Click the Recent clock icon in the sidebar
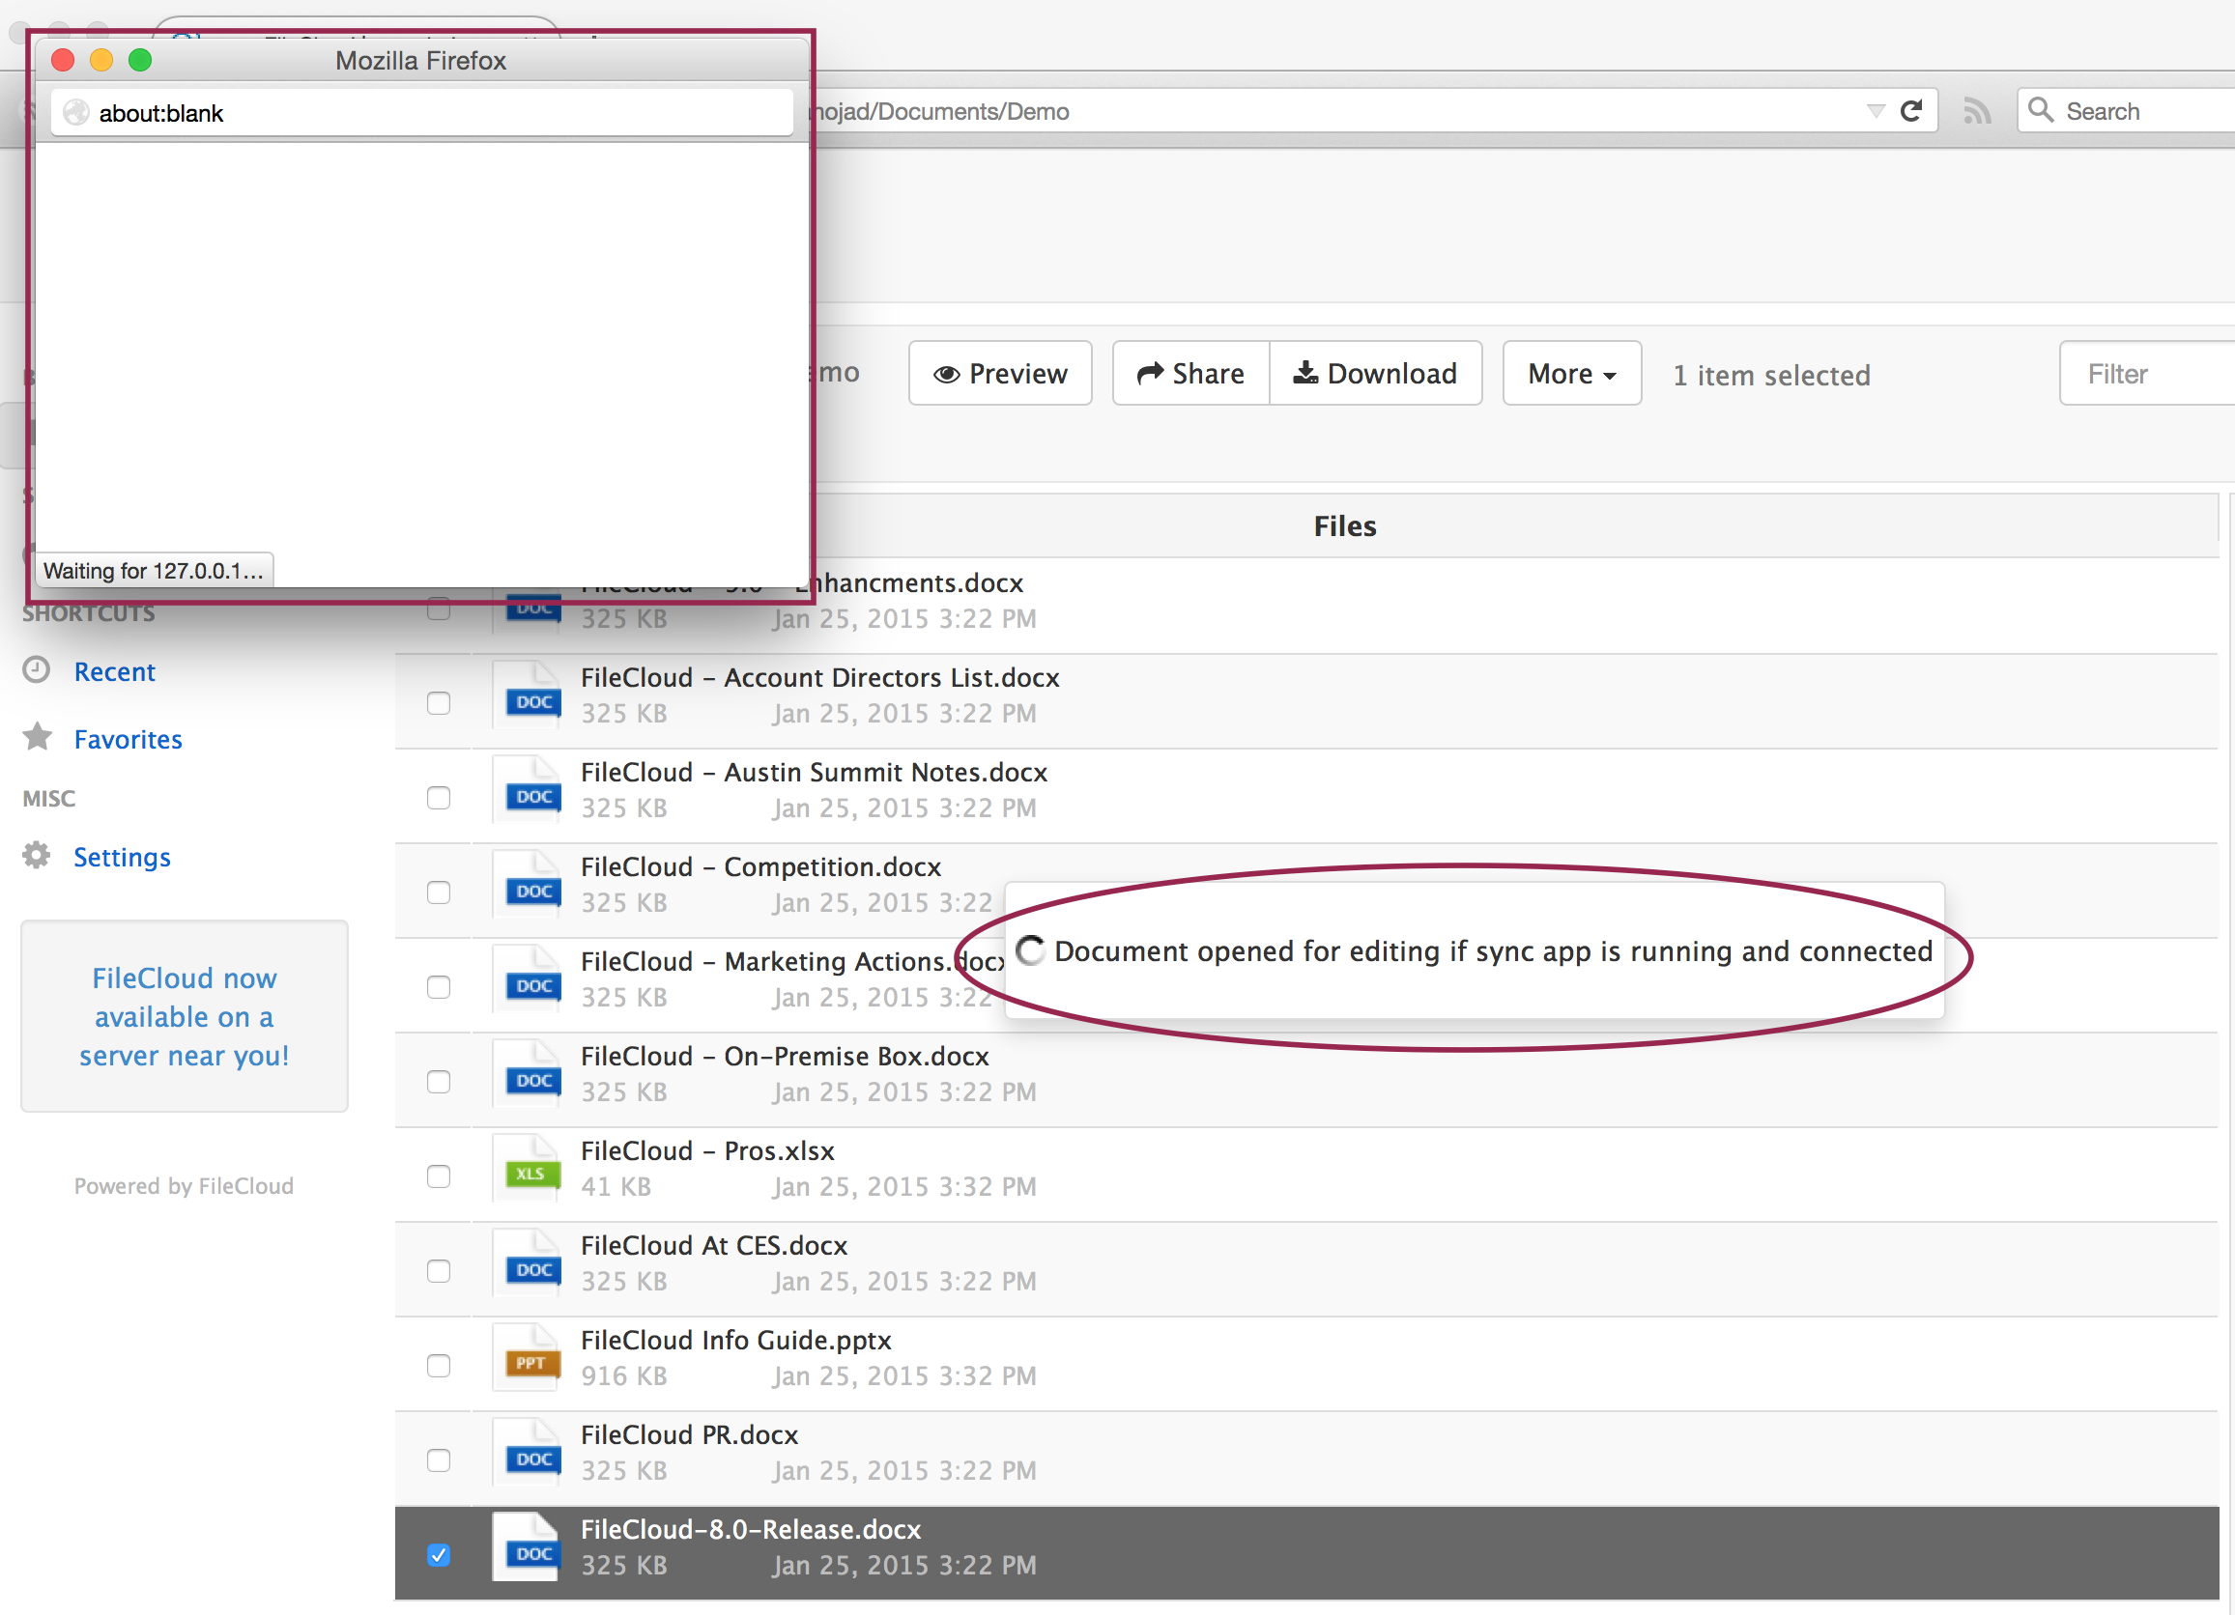This screenshot has width=2235, height=1615. (37, 670)
